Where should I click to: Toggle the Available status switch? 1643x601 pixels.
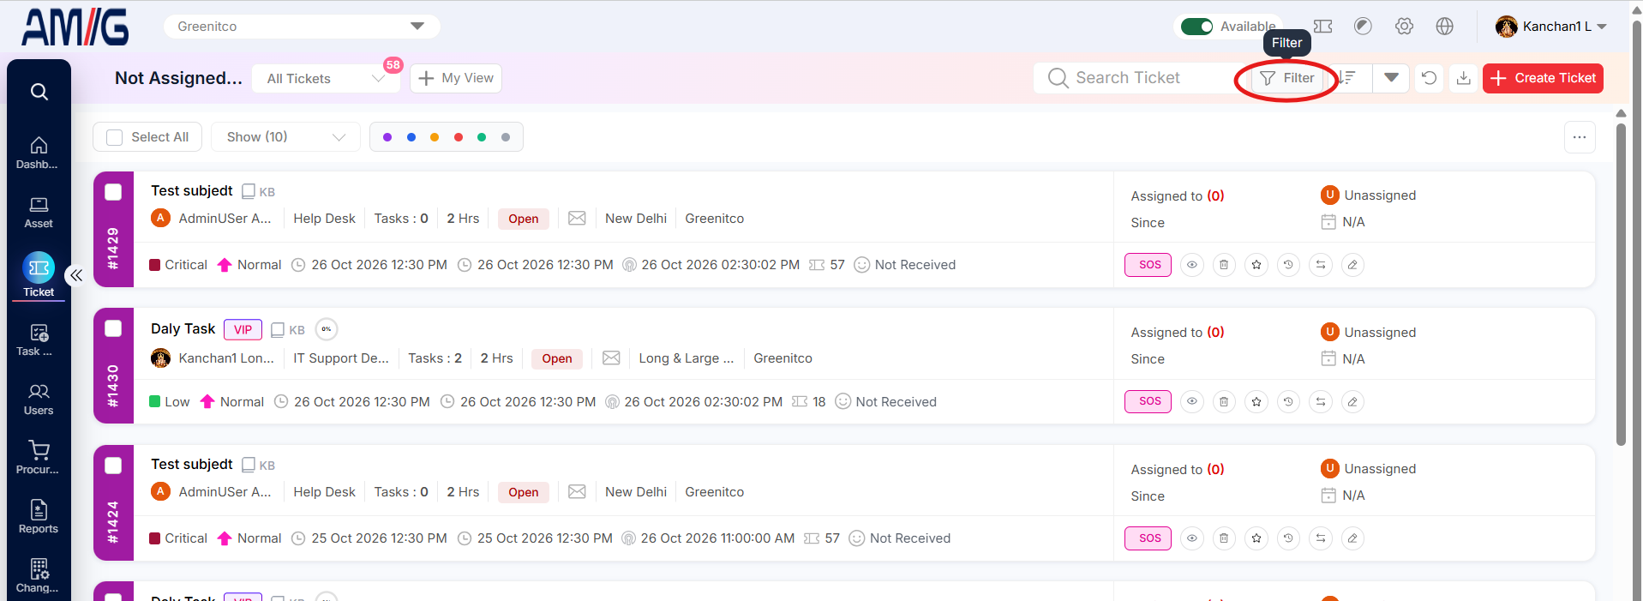pos(1196,27)
